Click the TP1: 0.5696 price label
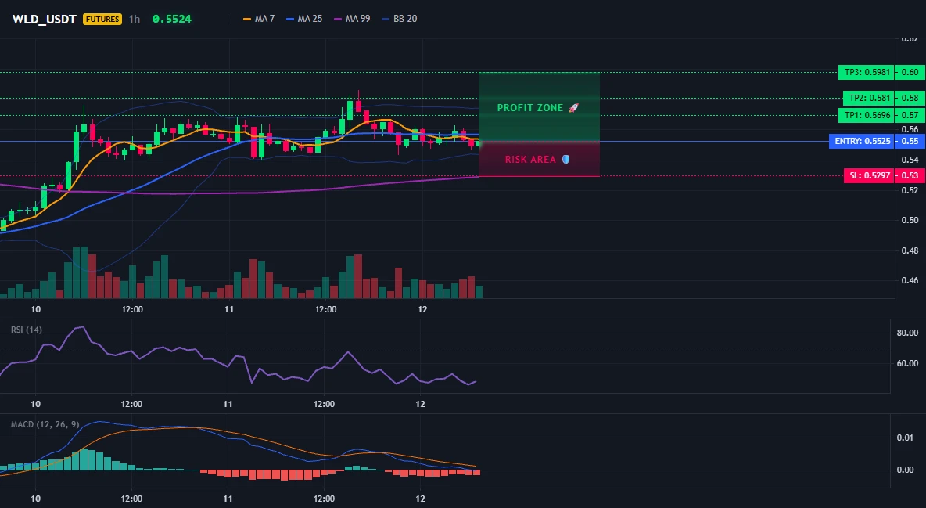The width and height of the screenshot is (926, 508). click(x=866, y=115)
